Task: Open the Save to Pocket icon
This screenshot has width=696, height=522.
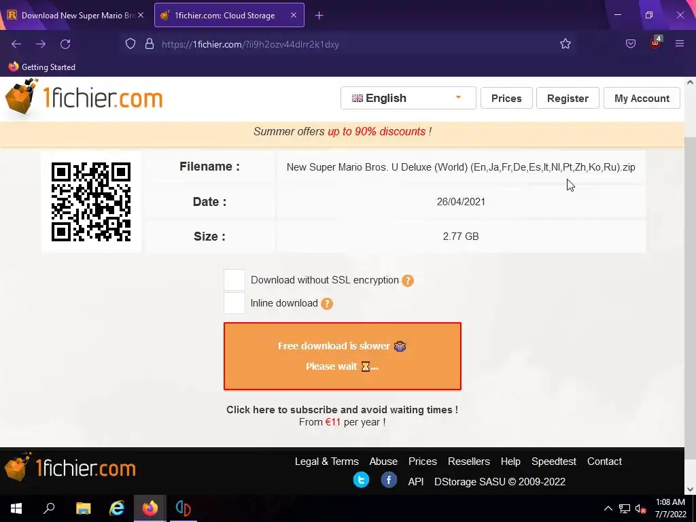Action: pyautogui.click(x=630, y=44)
